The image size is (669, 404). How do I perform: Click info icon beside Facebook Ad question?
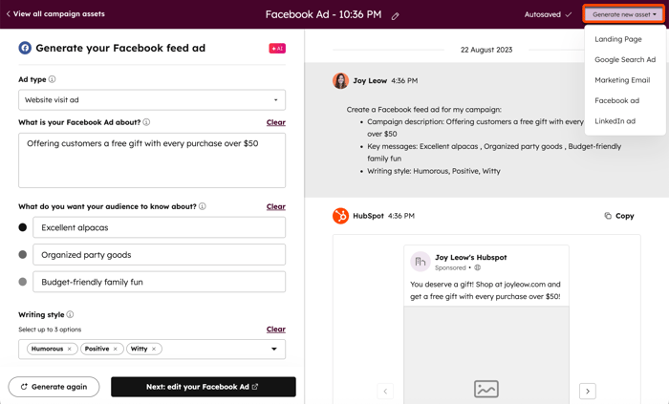point(146,122)
